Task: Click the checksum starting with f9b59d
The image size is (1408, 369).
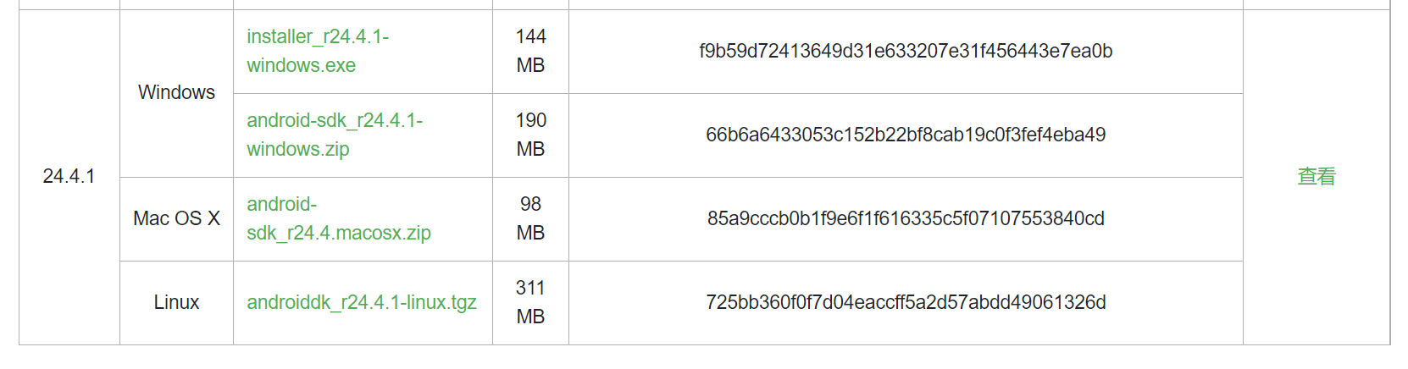Action: (x=906, y=51)
